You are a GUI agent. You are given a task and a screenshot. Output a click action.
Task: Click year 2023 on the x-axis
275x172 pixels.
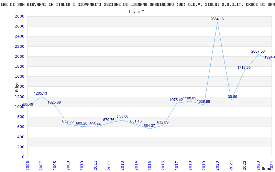pyautogui.click(x=258, y=164)
